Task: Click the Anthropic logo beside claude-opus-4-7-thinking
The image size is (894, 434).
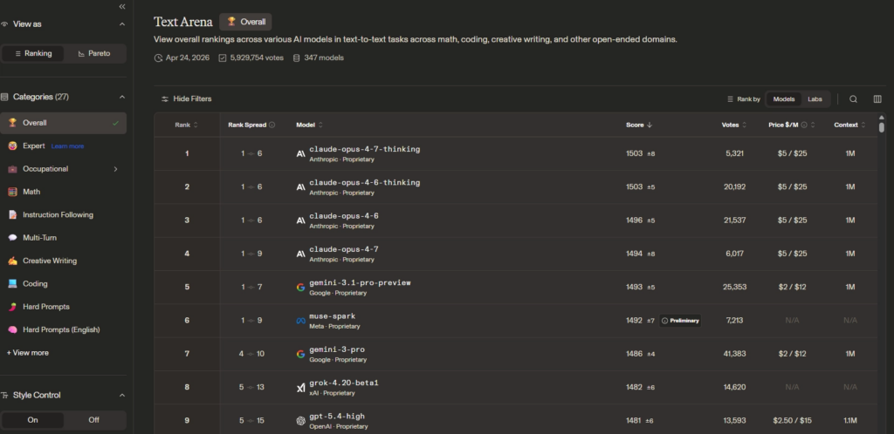Action: click(301, 153)
